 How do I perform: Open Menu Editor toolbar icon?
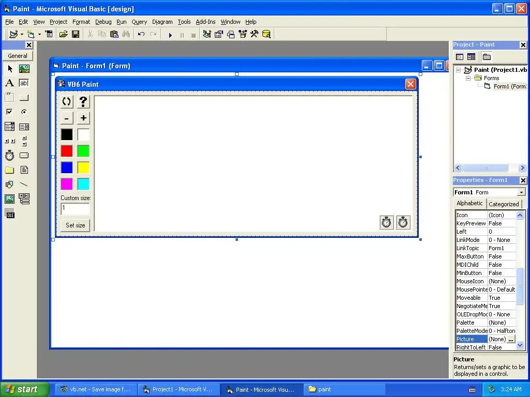49,34
